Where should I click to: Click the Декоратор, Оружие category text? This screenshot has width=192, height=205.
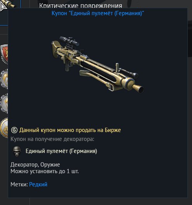(35, 165)
